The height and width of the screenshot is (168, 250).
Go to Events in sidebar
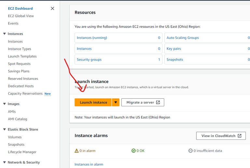[13, 23]
